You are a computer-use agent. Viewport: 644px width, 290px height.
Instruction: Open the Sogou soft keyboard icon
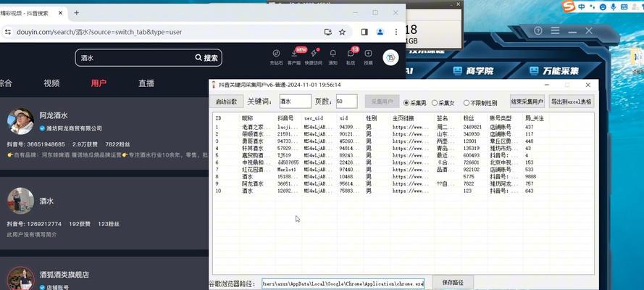[x=624, y=7]
